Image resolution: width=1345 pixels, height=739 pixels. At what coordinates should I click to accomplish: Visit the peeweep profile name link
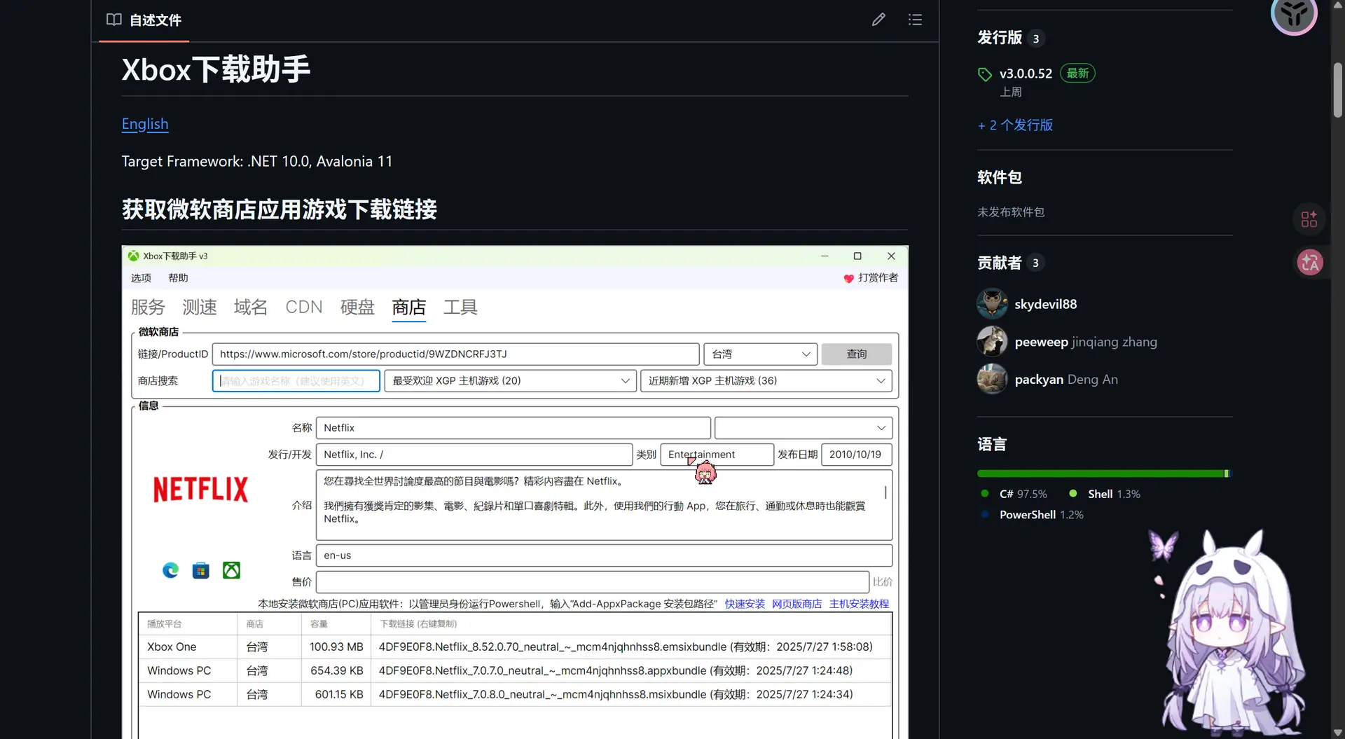(x=1041, y=342)
